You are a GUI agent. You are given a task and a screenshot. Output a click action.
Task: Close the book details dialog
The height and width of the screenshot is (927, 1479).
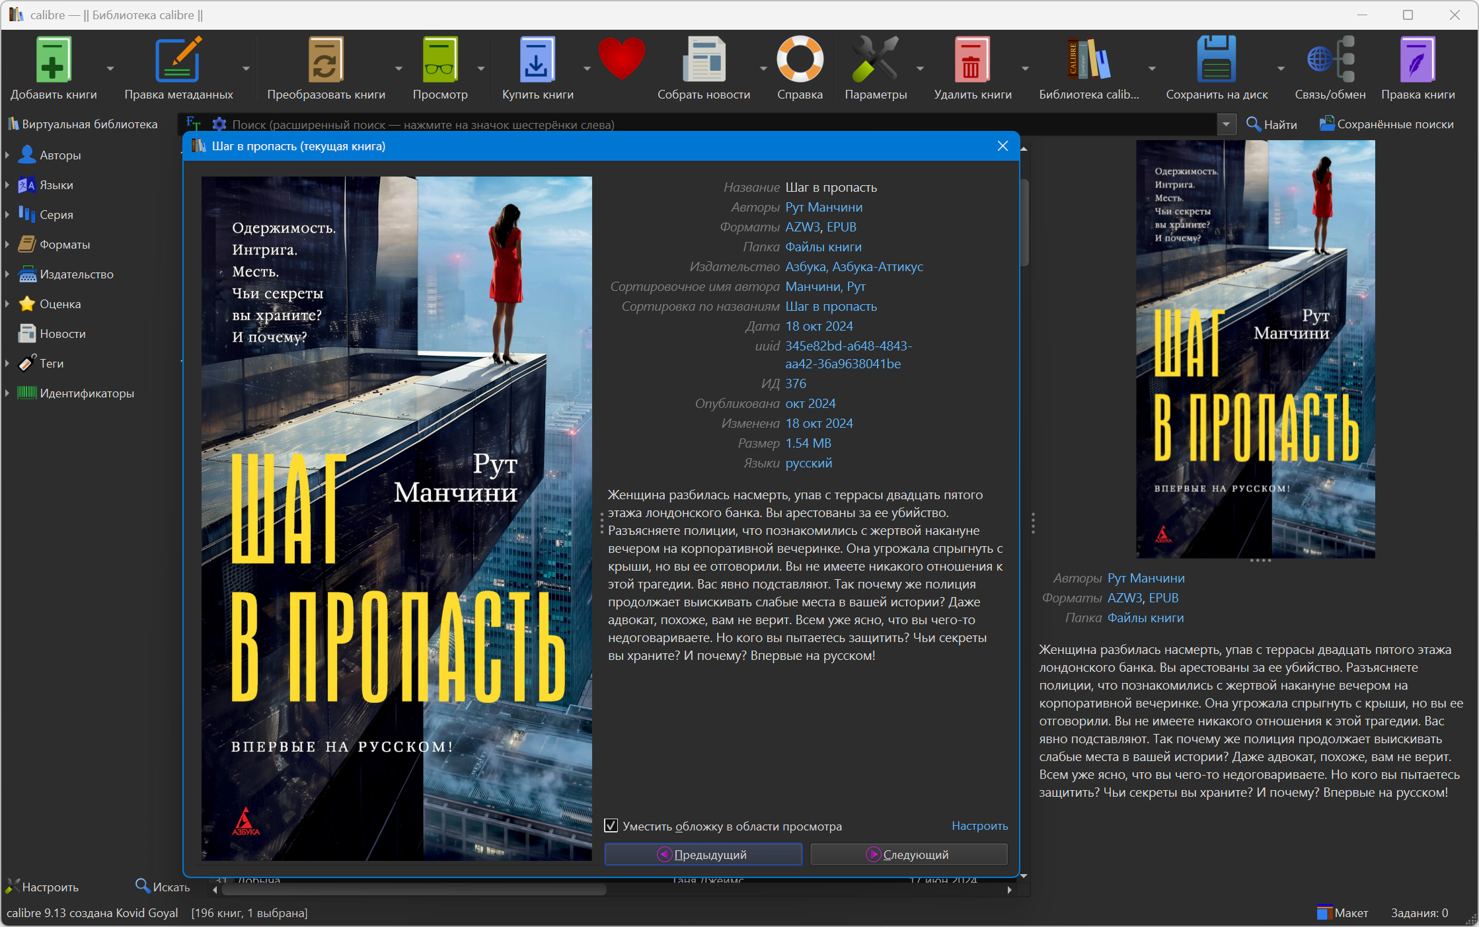[x=1003, y=146]
